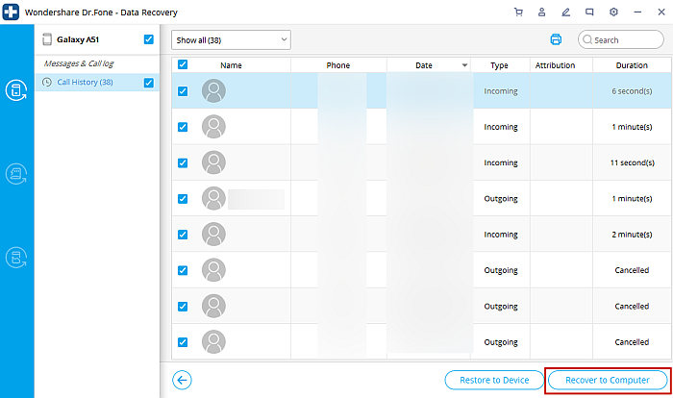Click the 11 second(s) duration cell
The height and width of the screenshot is (398, 673).
(633, 162)
